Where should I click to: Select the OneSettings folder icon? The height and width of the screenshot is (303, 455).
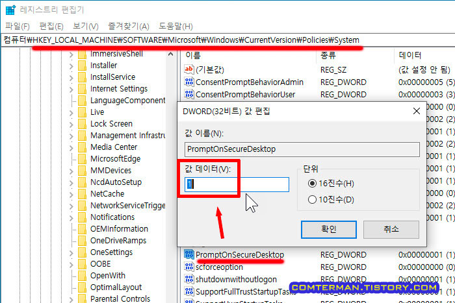[82, 252]
